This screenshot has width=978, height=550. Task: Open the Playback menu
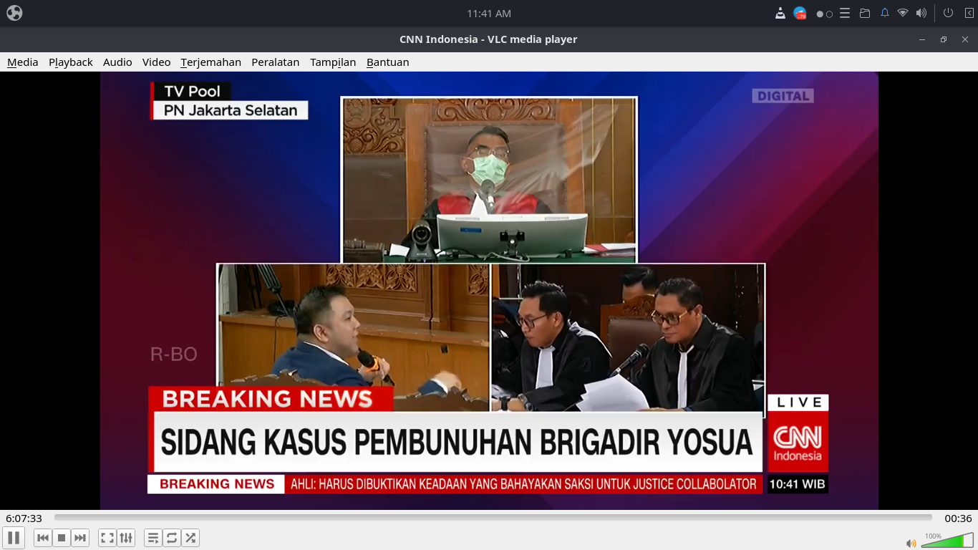pyautogui.click(x=71, y=62)
